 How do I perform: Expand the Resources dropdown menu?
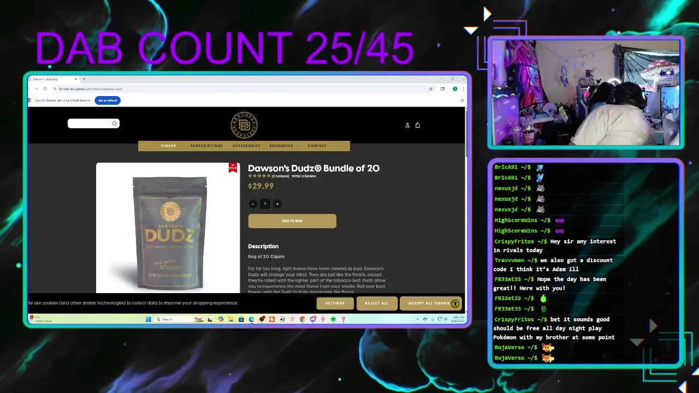coord(283,146)
